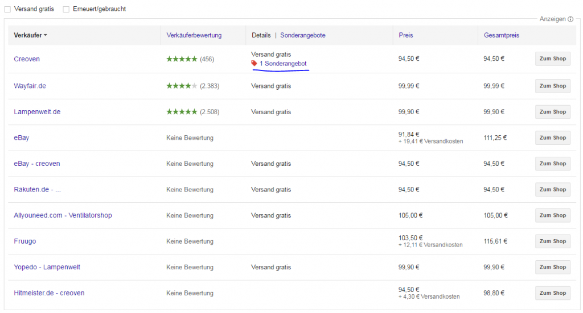Select the 115,61 € total price for Fruugo
583x313 pixels.
[495, 241]
